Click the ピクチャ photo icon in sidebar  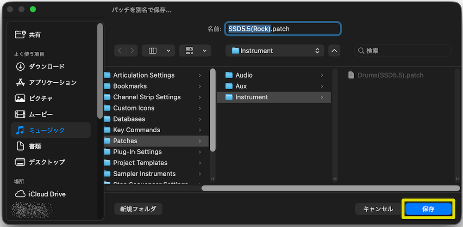click(x=20, y=98)
